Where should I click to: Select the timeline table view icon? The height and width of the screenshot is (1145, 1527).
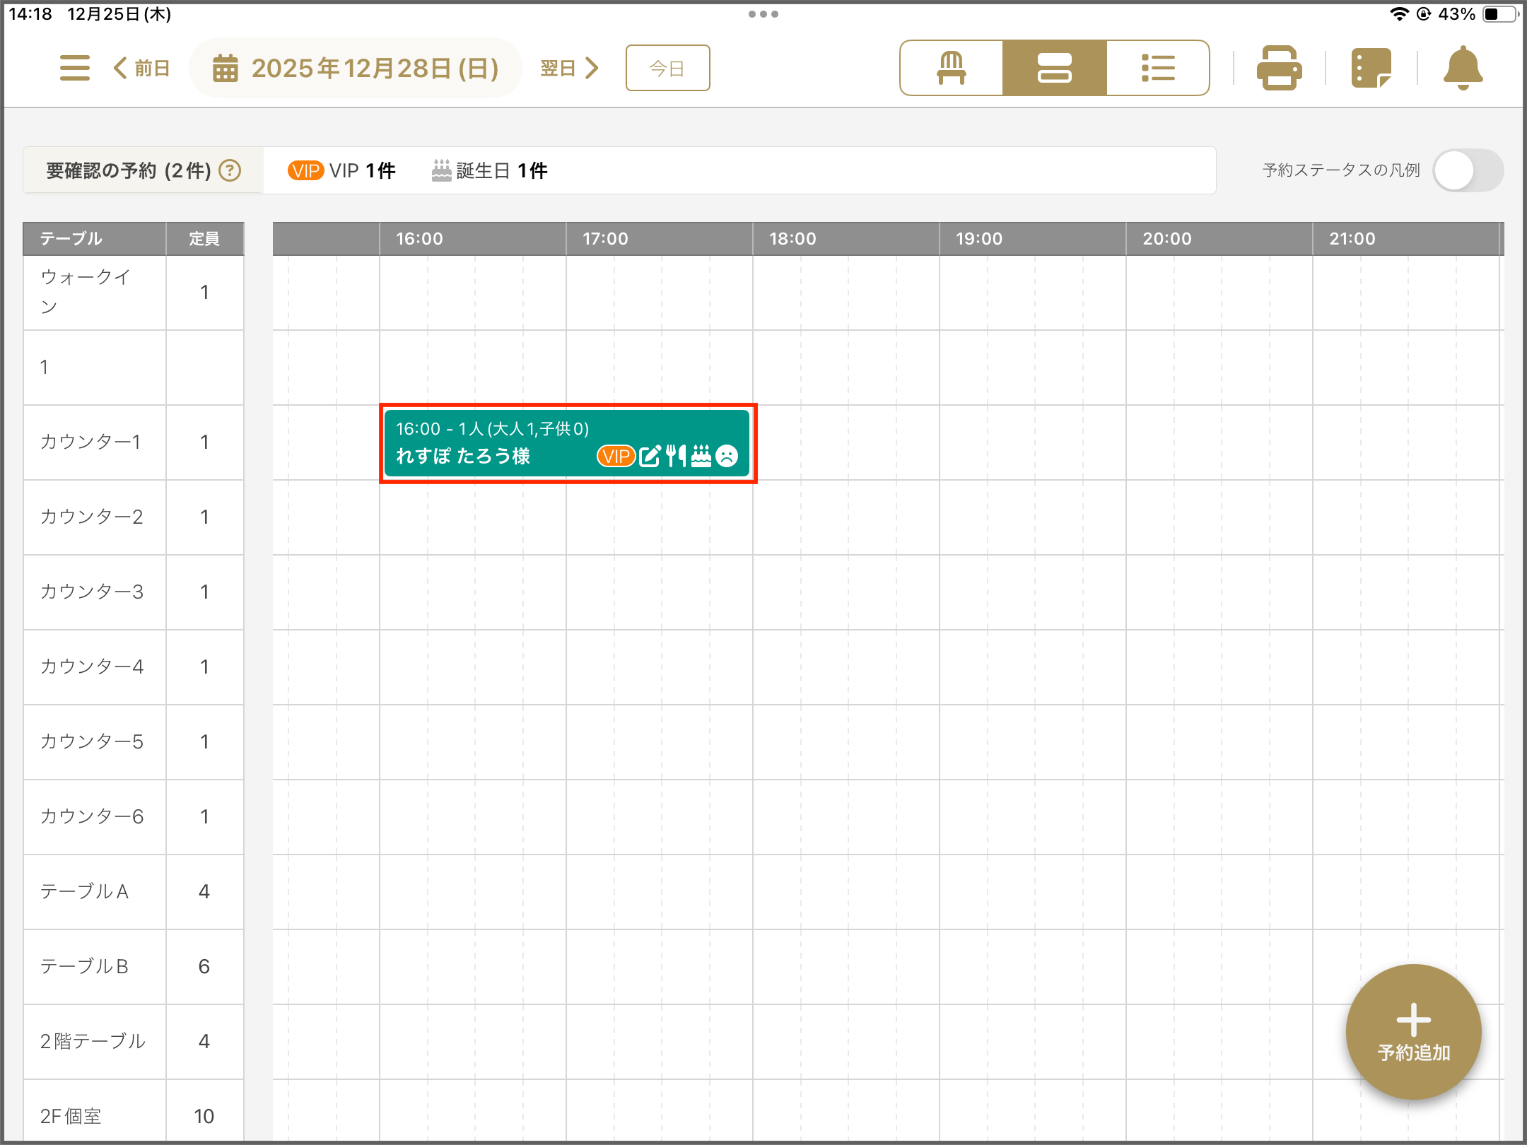pyautogui.click(x=1054, y=68)
